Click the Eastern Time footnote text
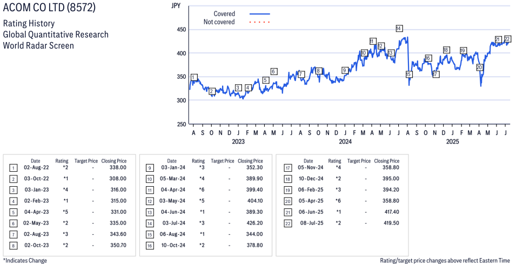 (446, 260)
